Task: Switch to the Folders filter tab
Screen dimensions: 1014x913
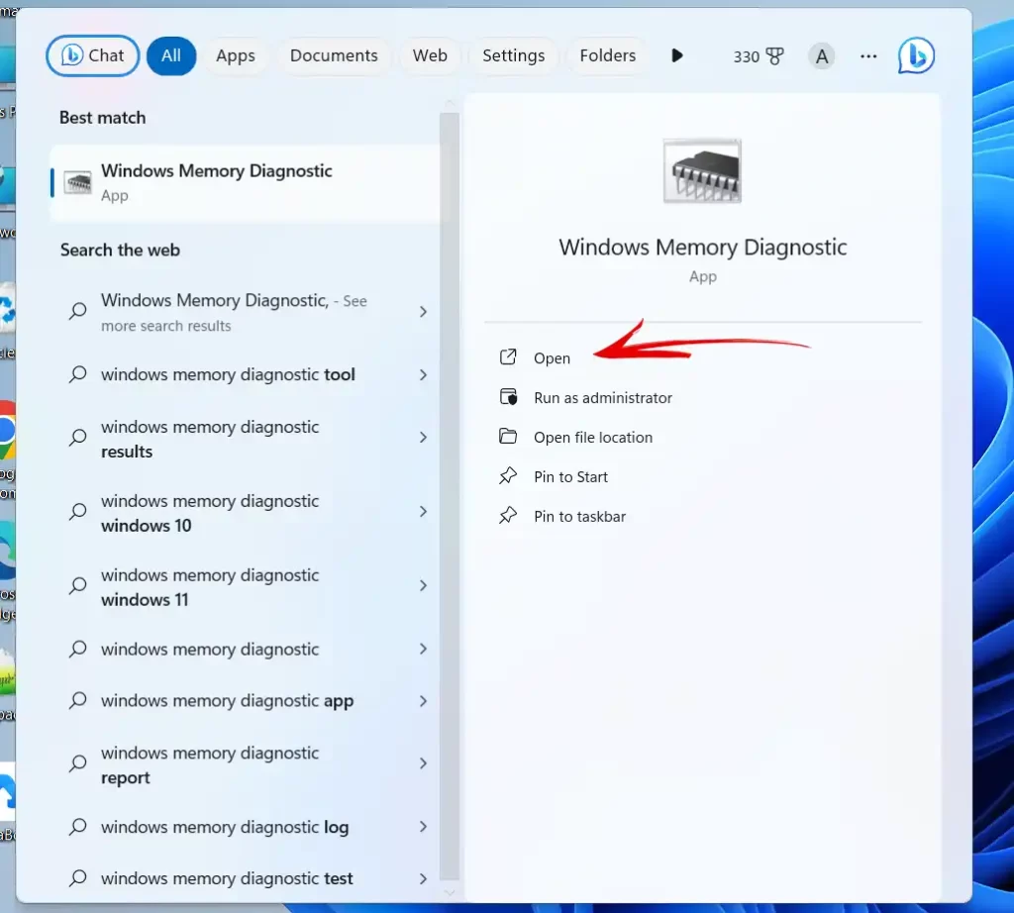Action: 607,55
